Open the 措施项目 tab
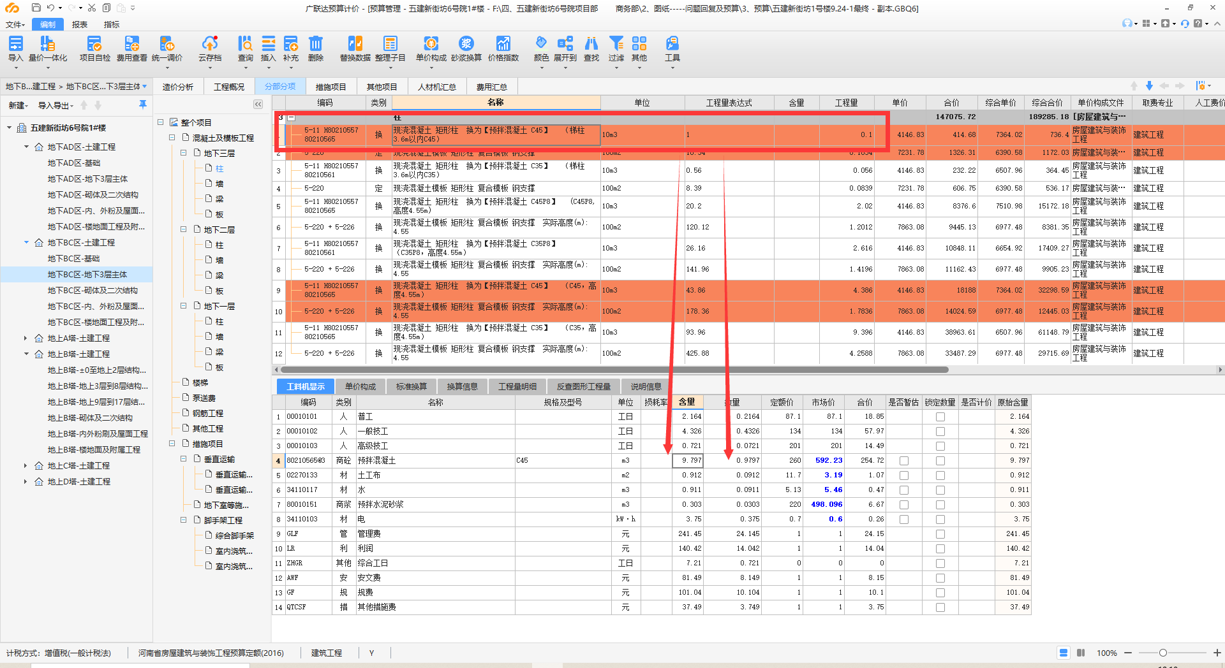The height and width of the screenshot is (668, 1225). [x=330, y=87]
